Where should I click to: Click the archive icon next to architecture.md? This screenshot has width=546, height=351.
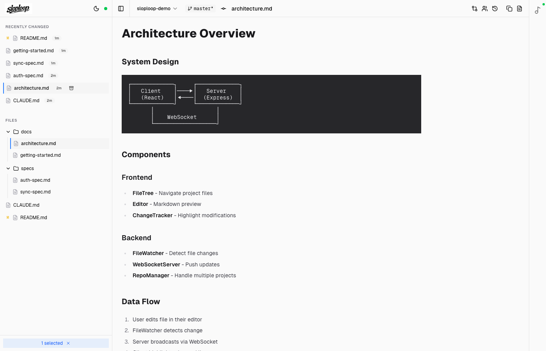(71, 88)
